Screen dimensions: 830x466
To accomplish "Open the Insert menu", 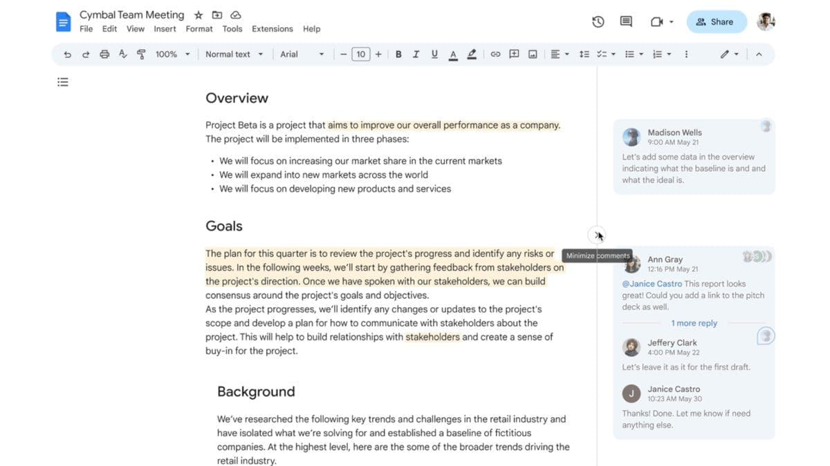I will pyautogui.click(x=165, y=29).
